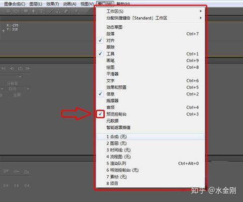Open the 图像合成(C) menu
This screenshot has width=243, height=202.
(x=15, y=4)
